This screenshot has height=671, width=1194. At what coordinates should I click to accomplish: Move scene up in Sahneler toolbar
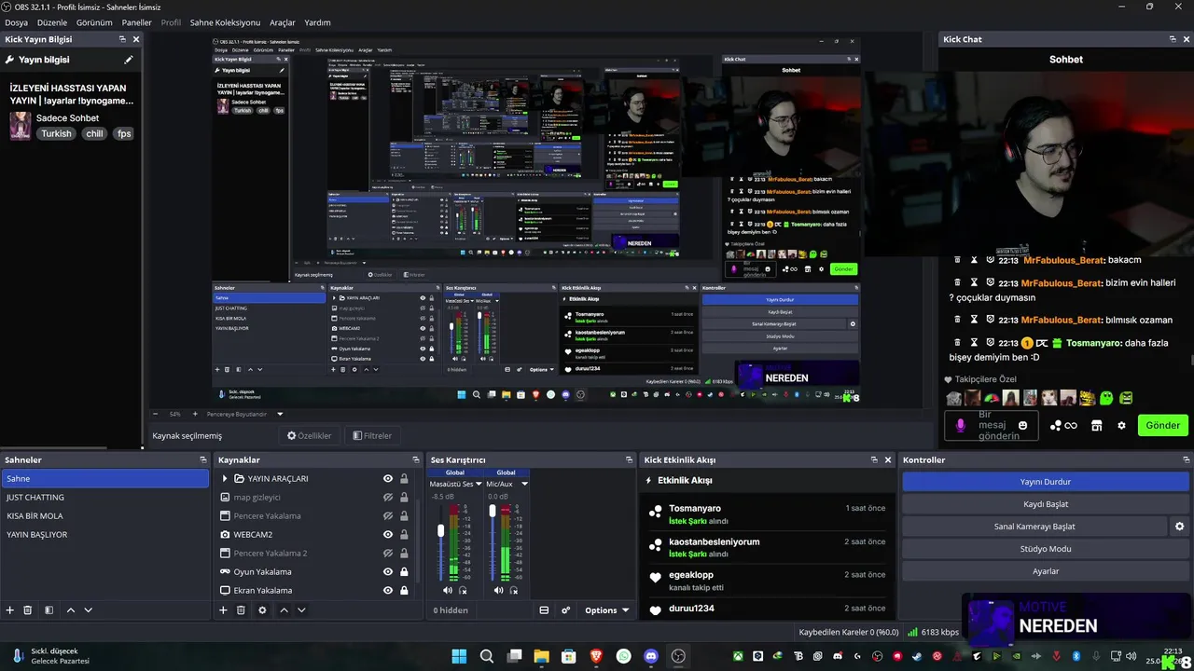(71, 610)
